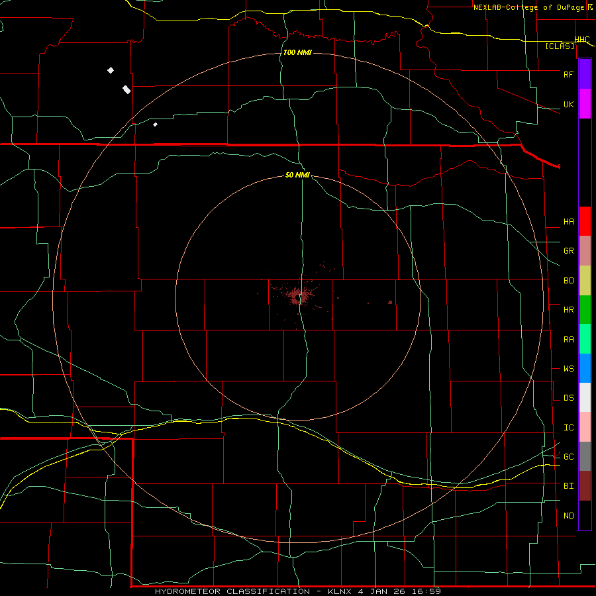Click the "HA" legend label
The image size is (596, 596).
coord(568,222)
